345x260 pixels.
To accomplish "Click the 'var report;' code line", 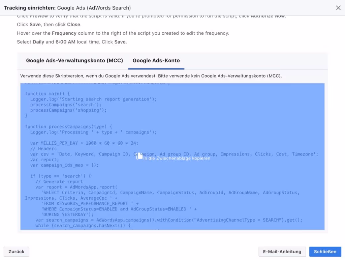I will [x=45, y=160].
